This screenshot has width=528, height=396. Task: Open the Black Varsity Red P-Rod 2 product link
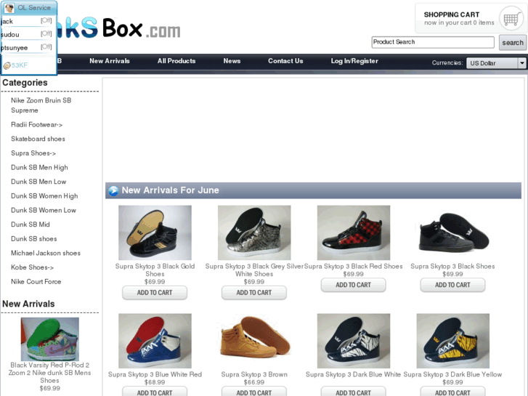point(50,373)
